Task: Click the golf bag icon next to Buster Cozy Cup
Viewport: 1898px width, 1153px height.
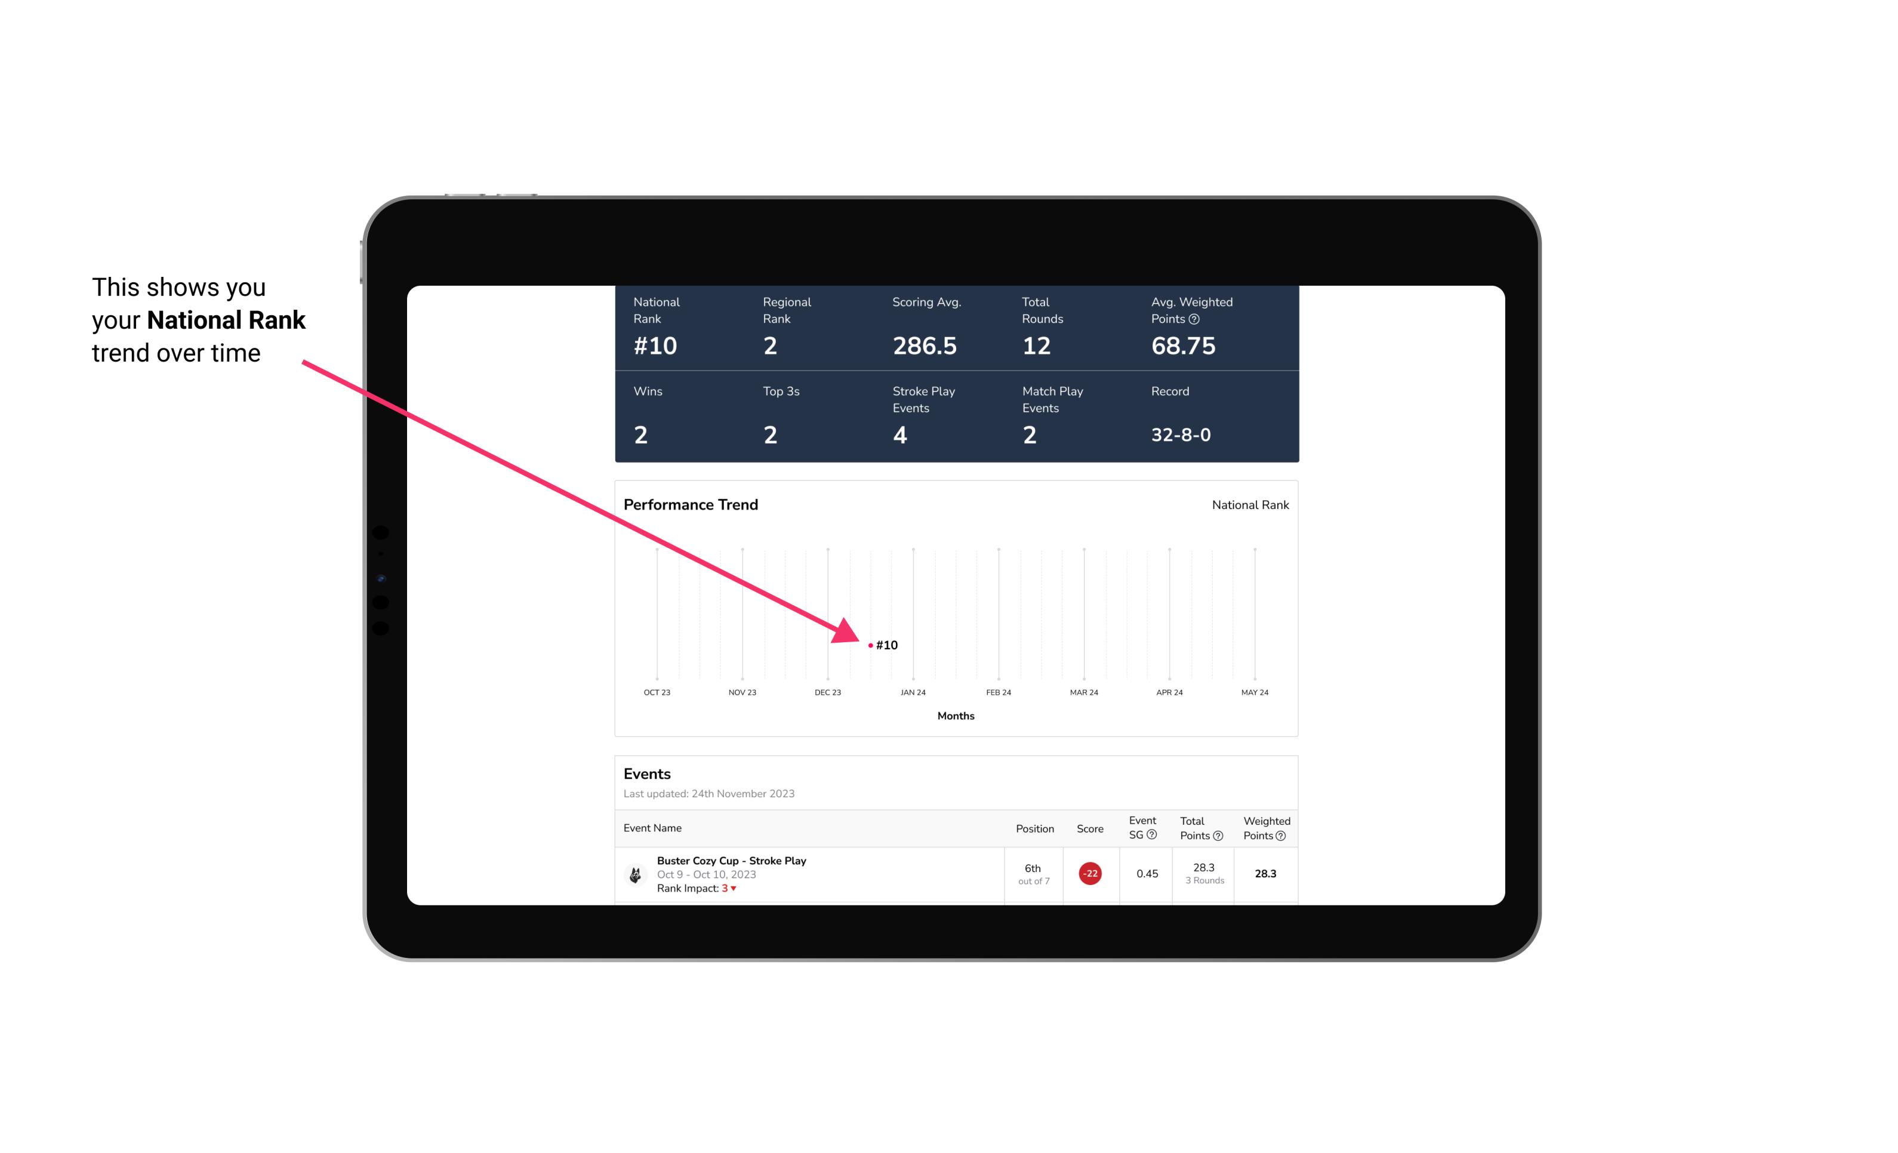Action: [636, 873]
